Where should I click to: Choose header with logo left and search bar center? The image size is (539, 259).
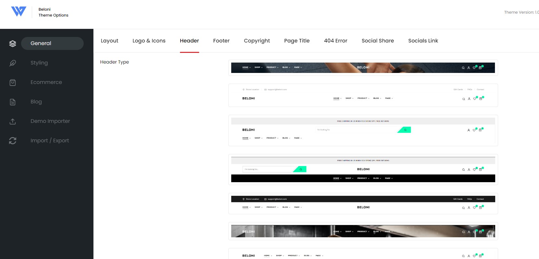pyautogui.click(x=363, y=130)
